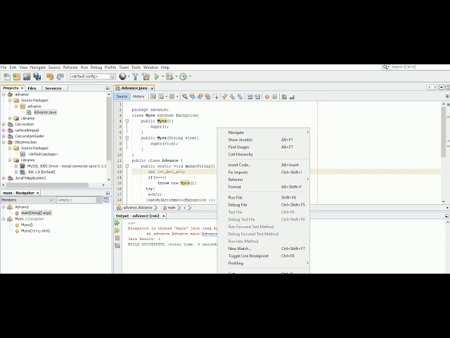Screen dimensions: 450x338
Task: Expand the MySQL JDBC Driver library node
Action: pos(16,166)
